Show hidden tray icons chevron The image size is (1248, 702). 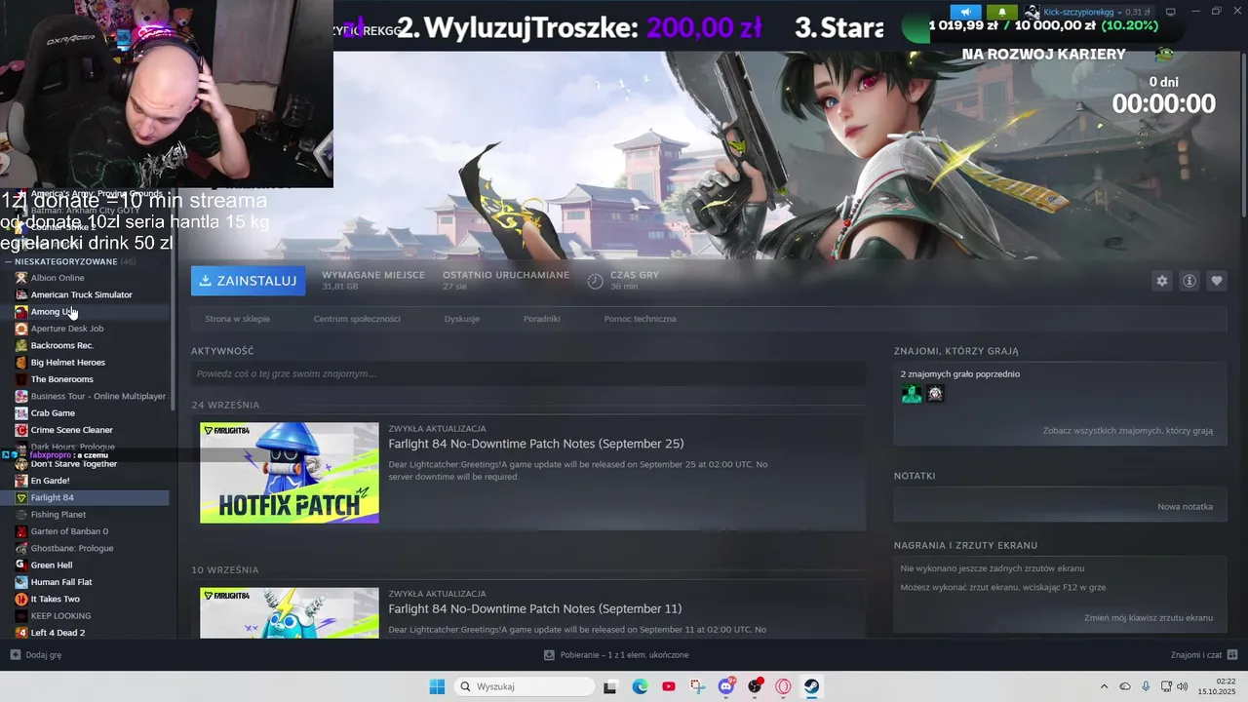click(x=1104, y=686)
